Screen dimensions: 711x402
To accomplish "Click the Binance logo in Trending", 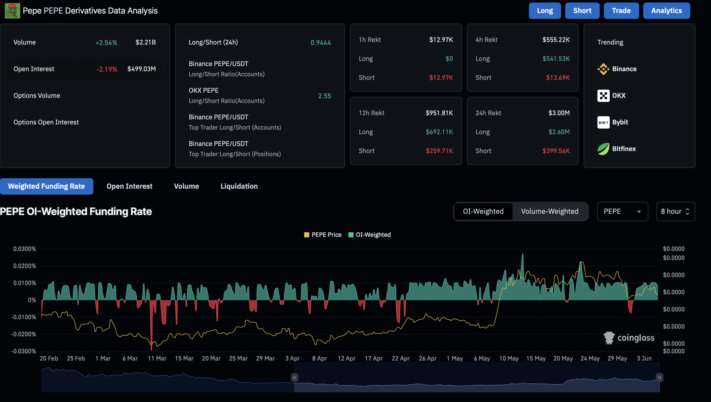I will [603, 69].
